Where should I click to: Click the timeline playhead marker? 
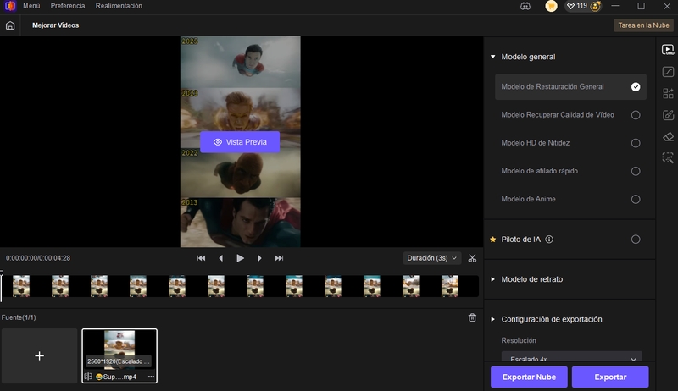pyautogui.click(x=2, y=273)
